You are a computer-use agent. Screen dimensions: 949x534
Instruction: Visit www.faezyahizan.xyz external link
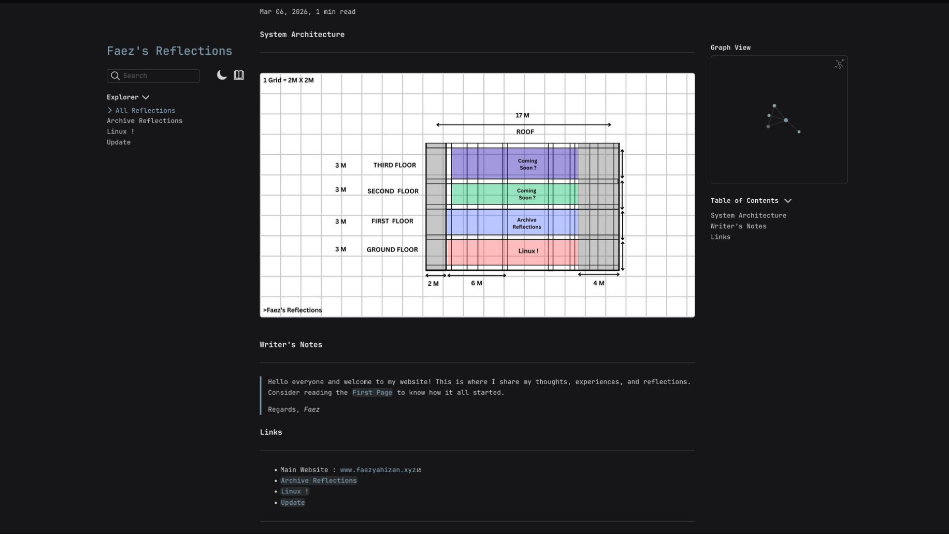[379, 470]
